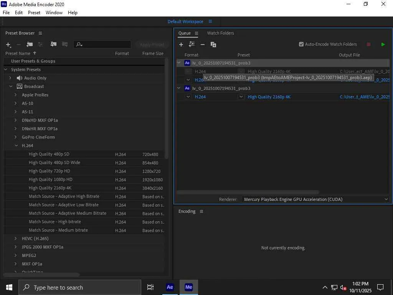The height and width of the screenshot is (295, 393).
Task: Open Task View on the taskbar
Action: click(150, 287)
